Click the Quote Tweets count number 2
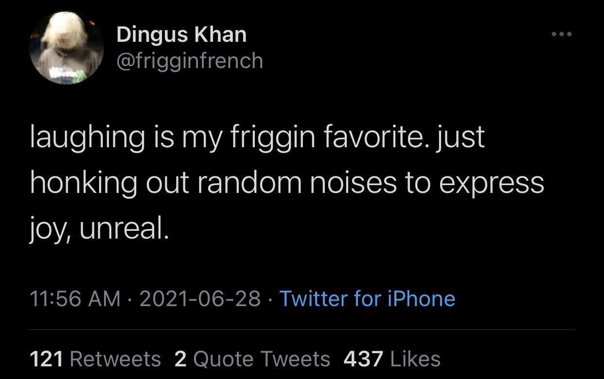Screen dimensions: 604x379 [x=180, y=359]
